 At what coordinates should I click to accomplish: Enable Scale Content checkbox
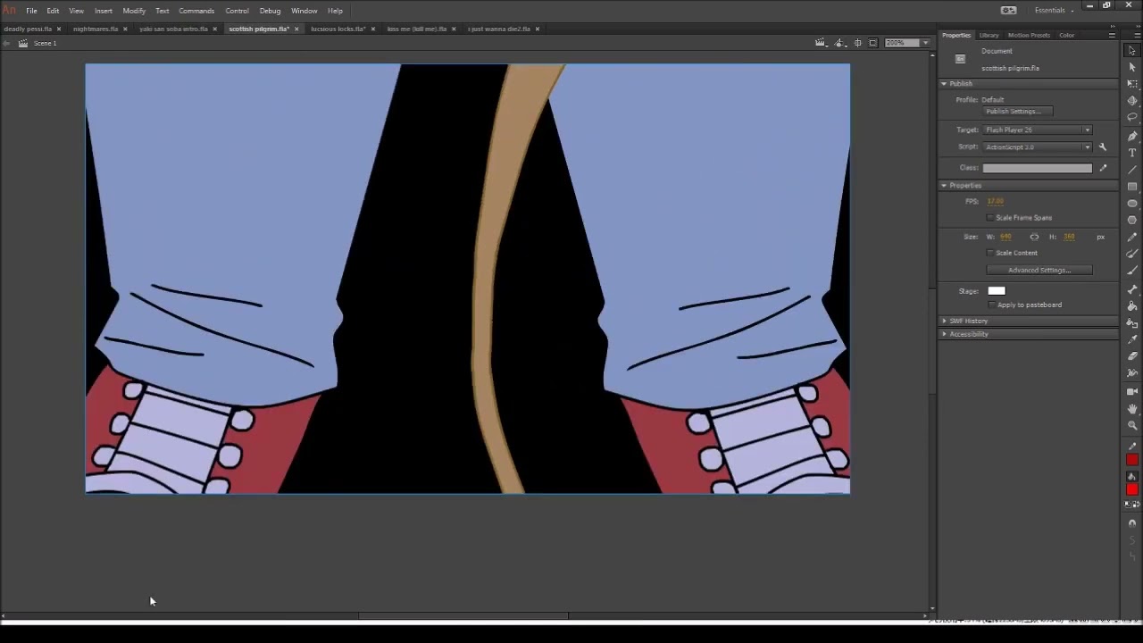(x=989, y=253)
